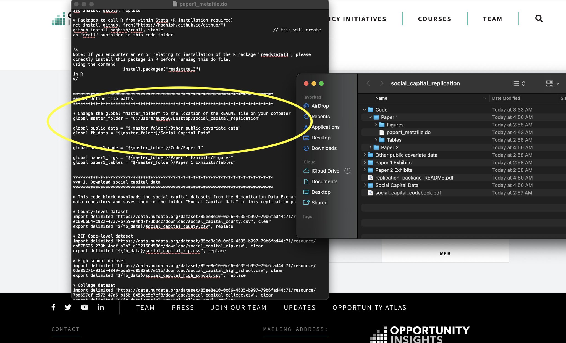Expand the Tables folder
The image size is (566, 343).
tap(376, 140)
